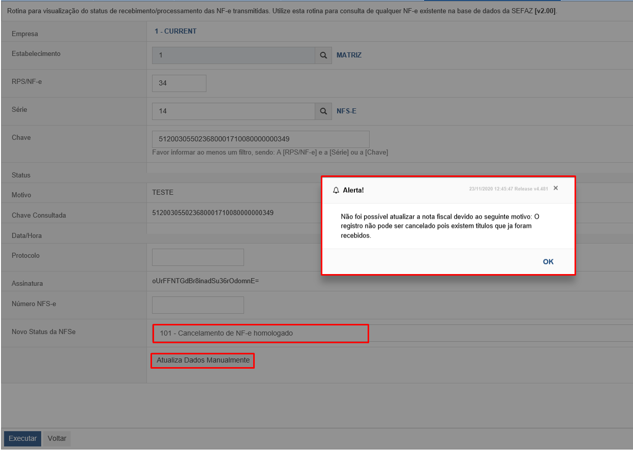Confirm the alert with the OK button
Screen dimensions: 633x450
pyautogui.click(x=548, y=262)
